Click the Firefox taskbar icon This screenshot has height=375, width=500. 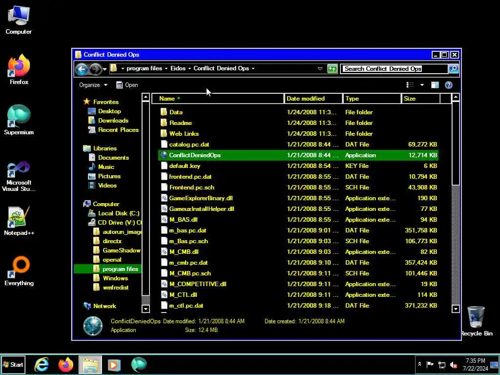[66, 364]
